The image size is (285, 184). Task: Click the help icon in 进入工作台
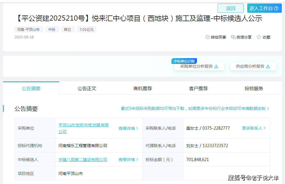(x=276, y=8)
